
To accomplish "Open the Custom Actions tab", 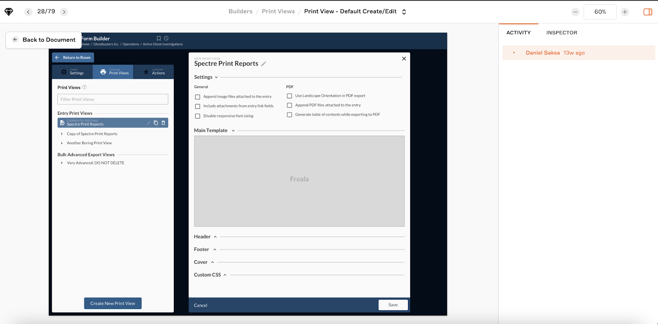I will point(153,72).
